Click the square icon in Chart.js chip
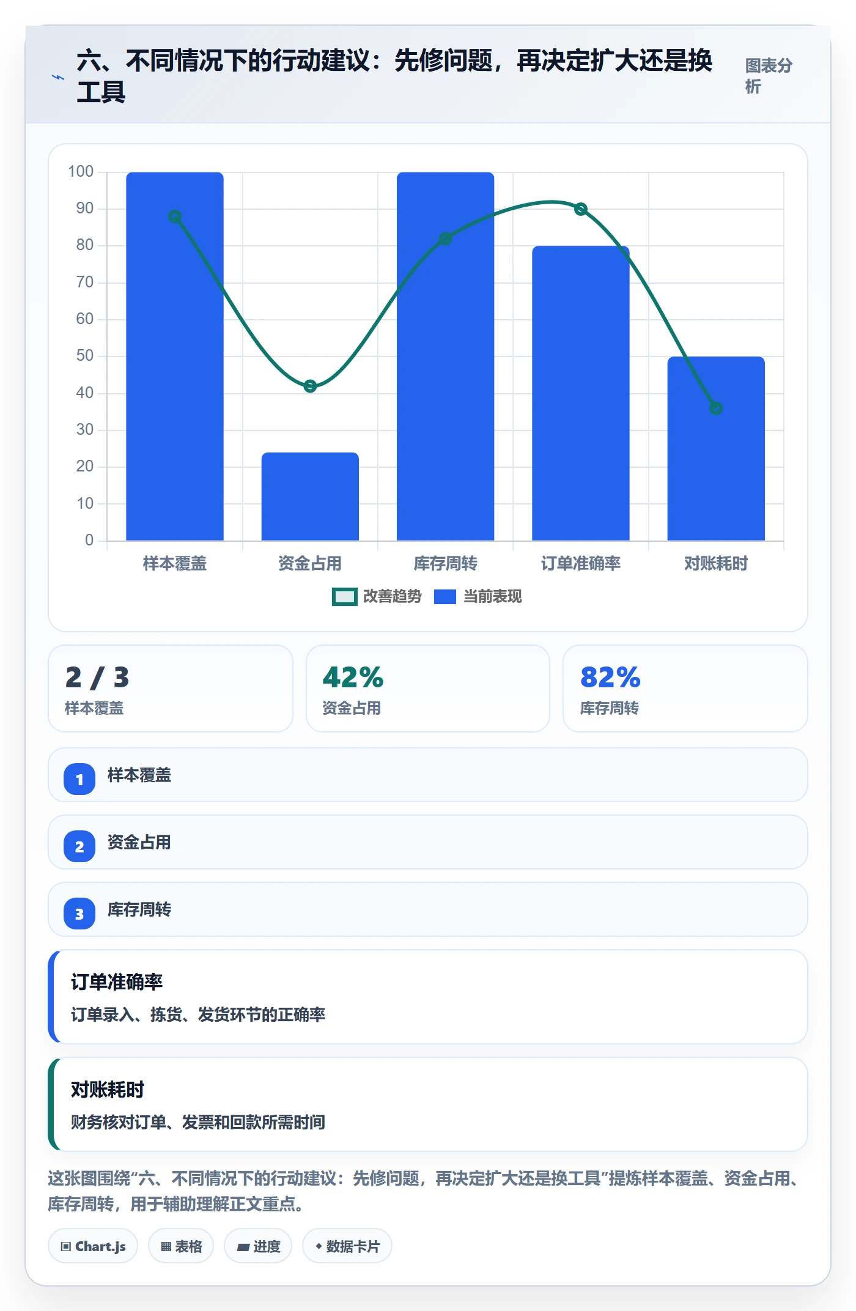Screen dimensions: 856x1311 (66, 1247)
